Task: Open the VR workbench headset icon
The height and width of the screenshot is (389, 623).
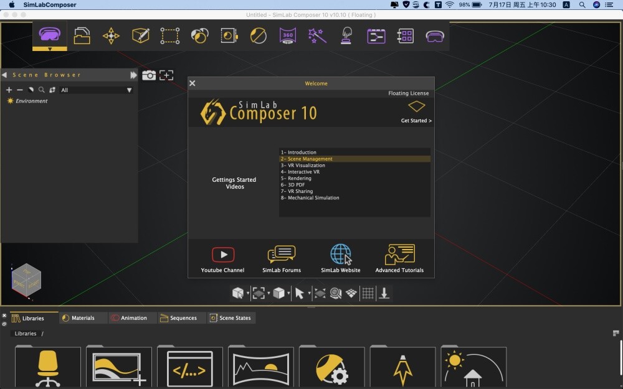Action: point(50,34)
